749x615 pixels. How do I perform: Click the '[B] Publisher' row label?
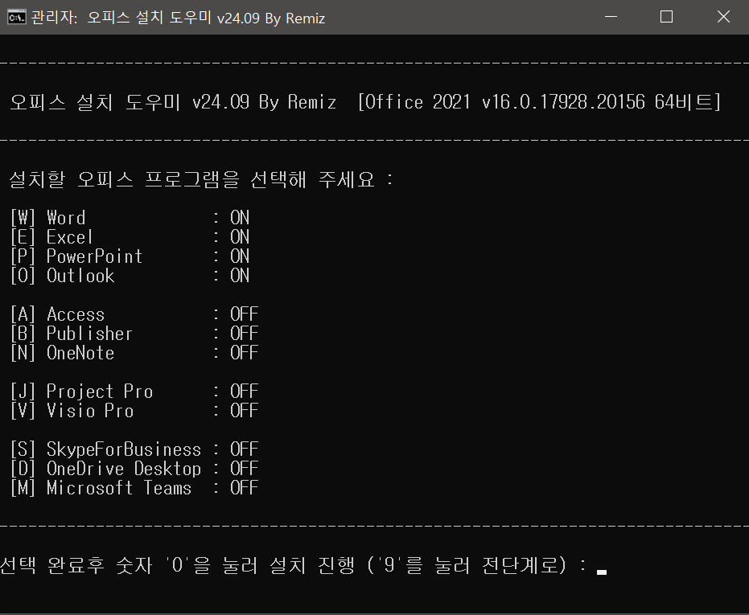[x=72, y=334]
